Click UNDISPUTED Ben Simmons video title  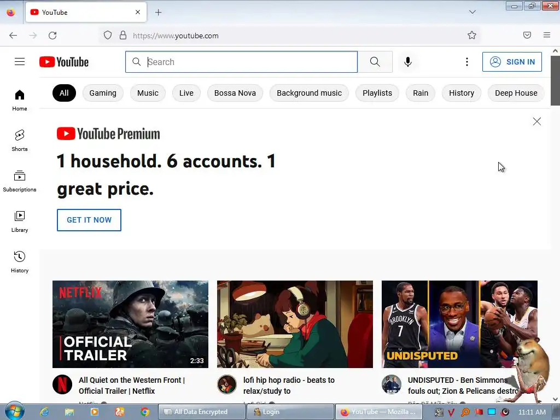click(x=463, y=386)
